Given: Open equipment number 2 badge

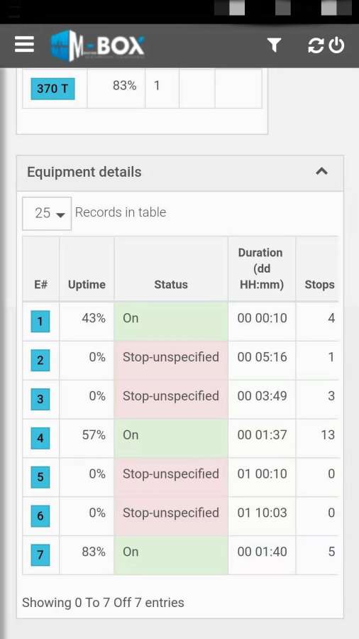Looking at the screenshot, I should [x=40, y=360].
